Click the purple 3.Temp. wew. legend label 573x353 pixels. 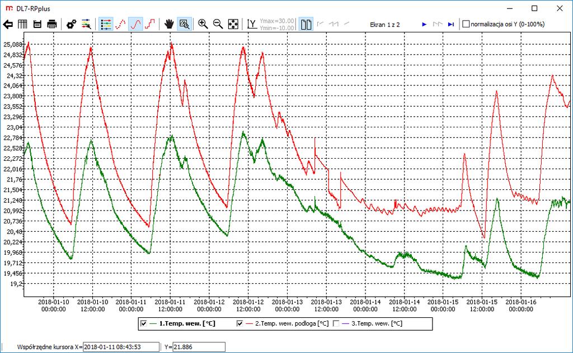coord(377,323)
